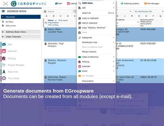Open Project Manager in the sidebar
Viewport: 164px width, 126px height.
[16, 65]
